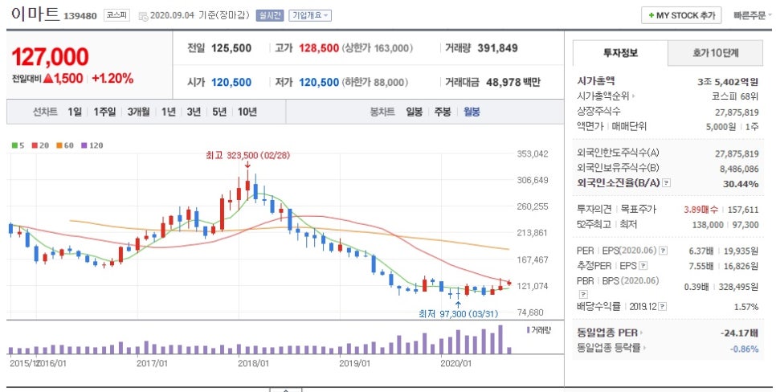Viewport: 776px width, 392px height.
Task: Select the 1주일 line chart period
Action: point(104,112)
